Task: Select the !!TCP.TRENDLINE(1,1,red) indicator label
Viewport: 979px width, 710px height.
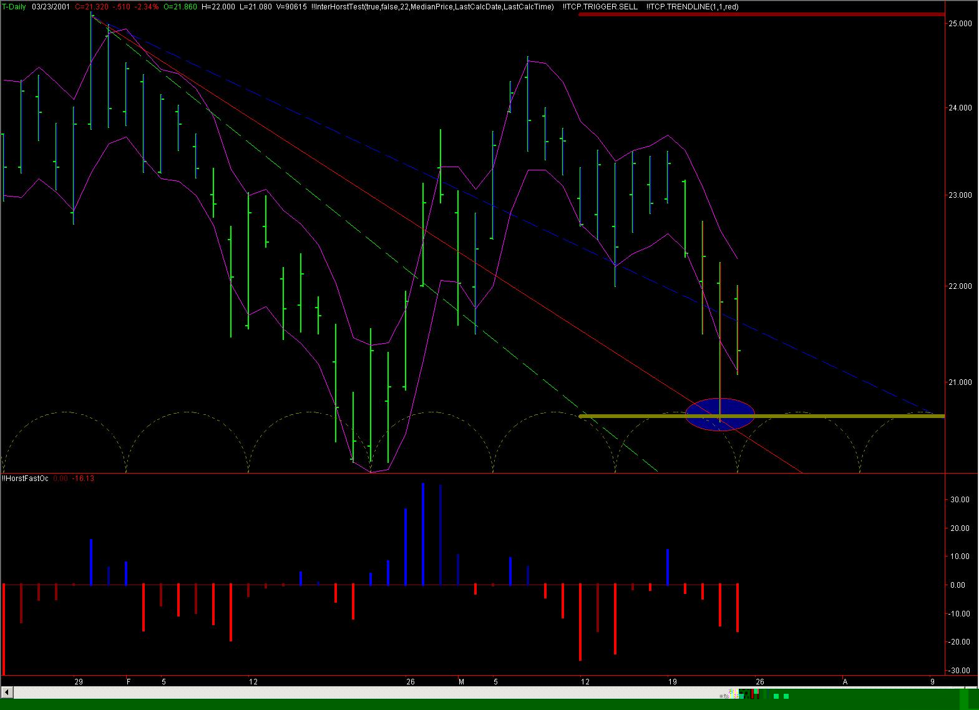Action: pyautogui.click(x=693, y=6)
